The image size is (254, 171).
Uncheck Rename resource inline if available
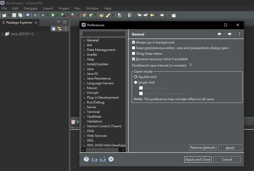click(133, 59)
